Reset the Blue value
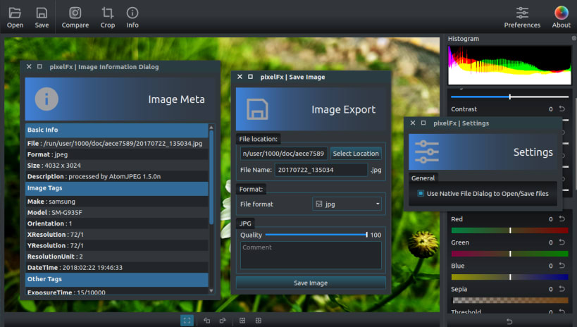 click(562, 266)
